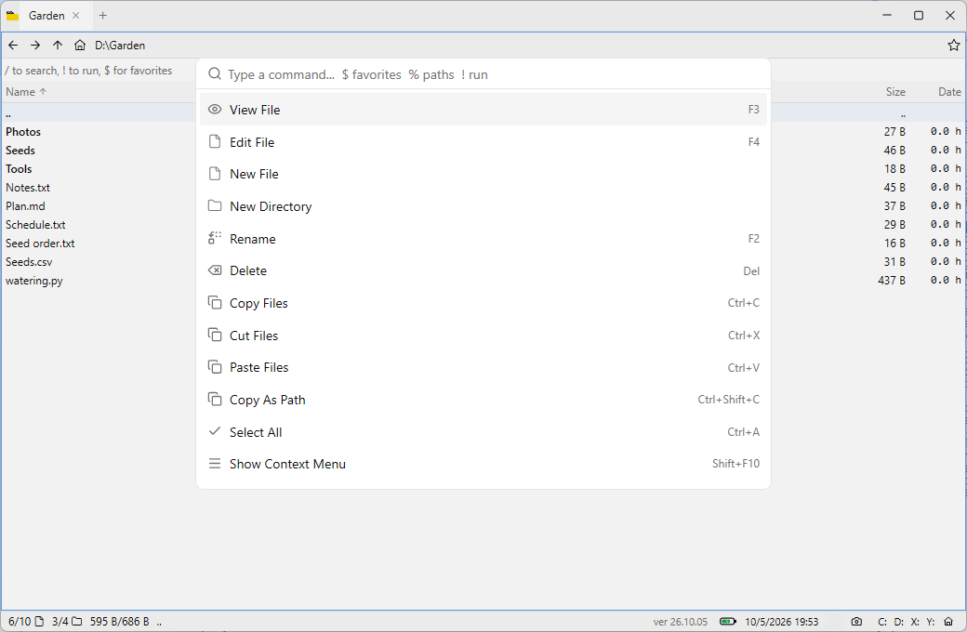Viewport: 967px width, 632px height.
Task: Click the battery icon in status bar
Action: pos(728,622)
